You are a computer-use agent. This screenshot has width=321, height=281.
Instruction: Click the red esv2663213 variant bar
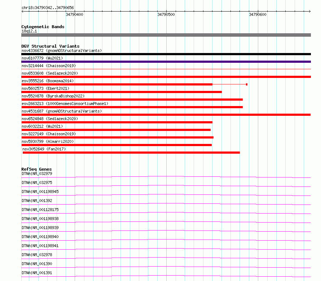[x=132, y=107]
